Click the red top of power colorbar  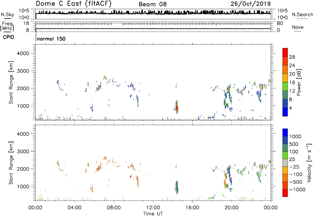point(285,52)
